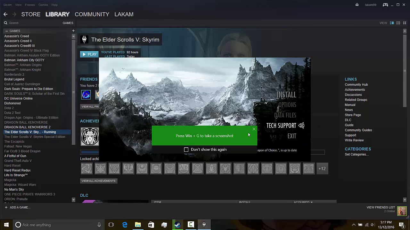Click the game list scroll-up arrow
This screenshot has height=230, width=410.
point(73,36)
